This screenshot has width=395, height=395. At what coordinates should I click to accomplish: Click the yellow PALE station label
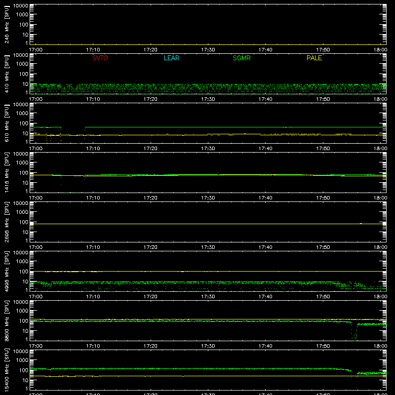[314, 58]
